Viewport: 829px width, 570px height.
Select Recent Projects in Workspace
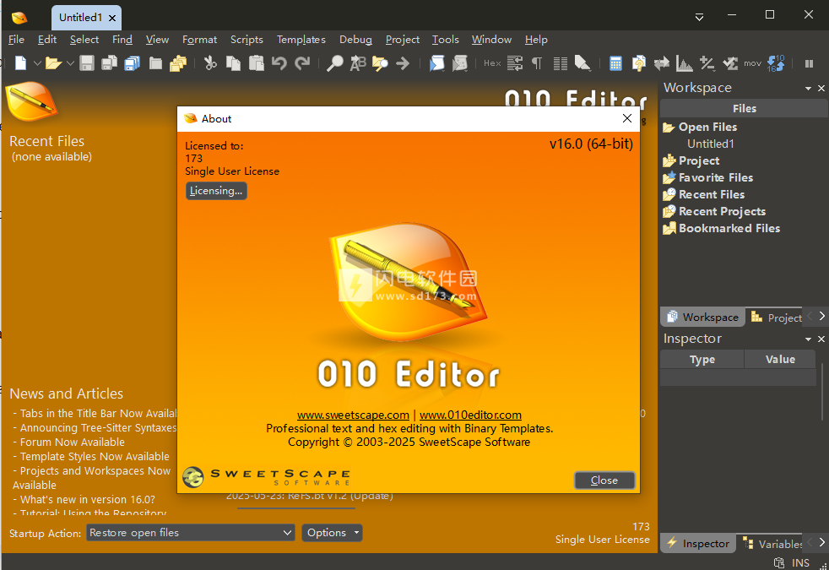(x=722, y=211)
